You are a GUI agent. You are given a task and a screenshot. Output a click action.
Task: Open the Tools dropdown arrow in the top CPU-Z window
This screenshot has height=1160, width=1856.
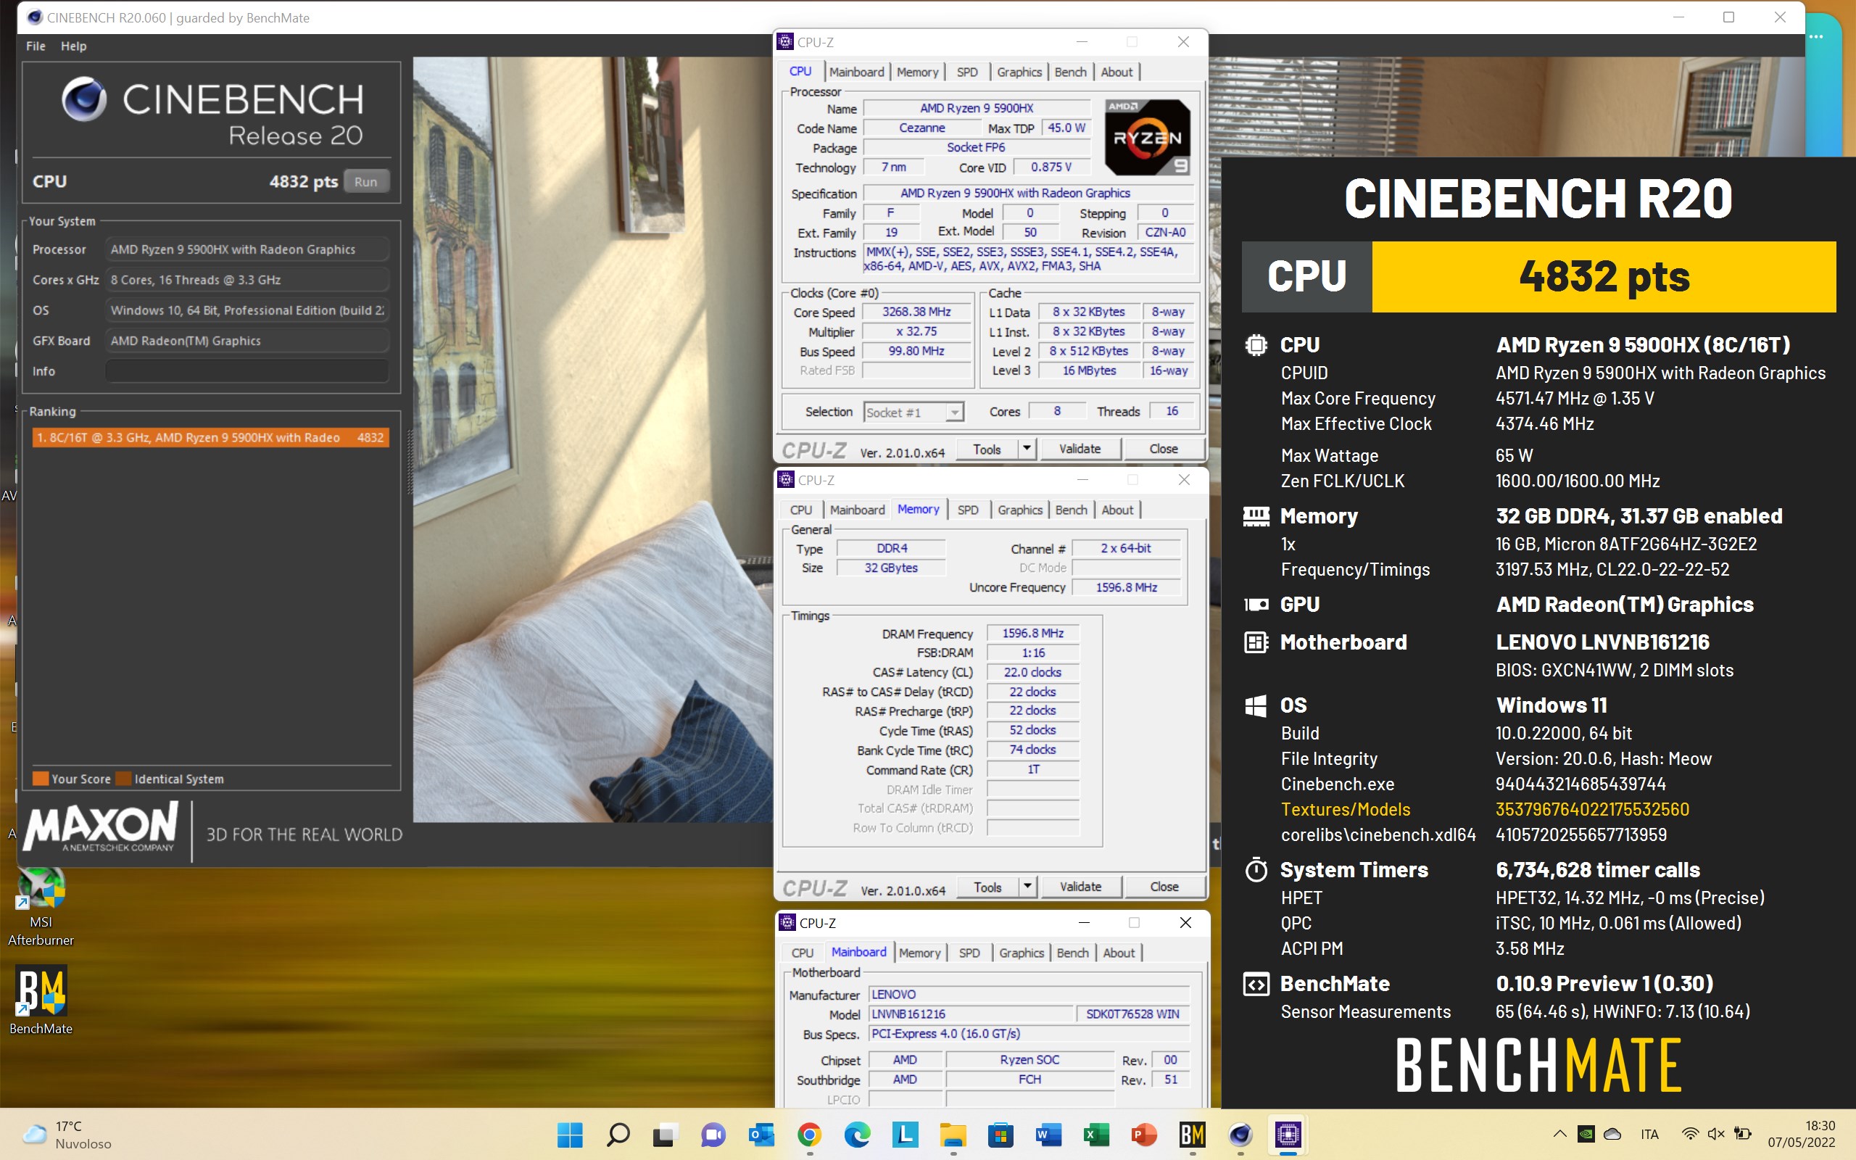1026,449
